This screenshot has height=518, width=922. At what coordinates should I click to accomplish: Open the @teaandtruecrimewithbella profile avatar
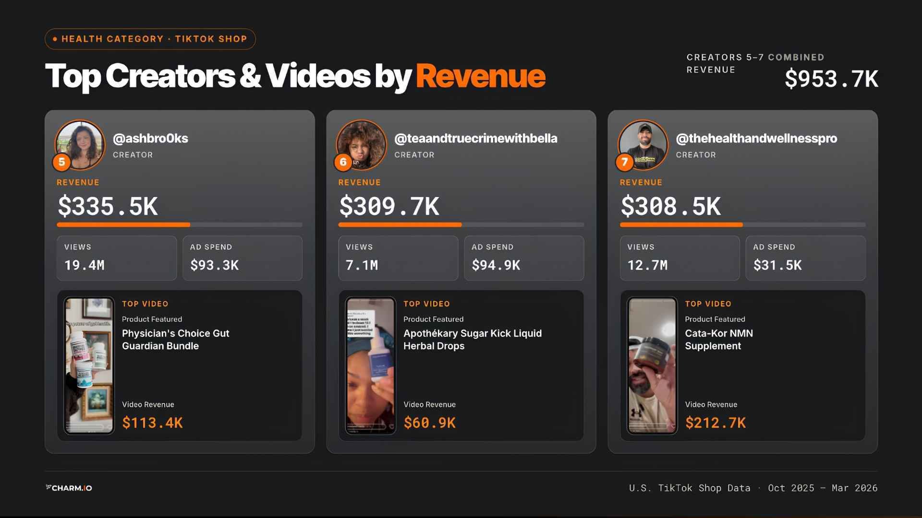(361, 145)
